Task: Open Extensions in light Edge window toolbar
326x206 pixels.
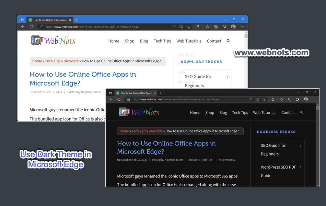Action: 198,27
